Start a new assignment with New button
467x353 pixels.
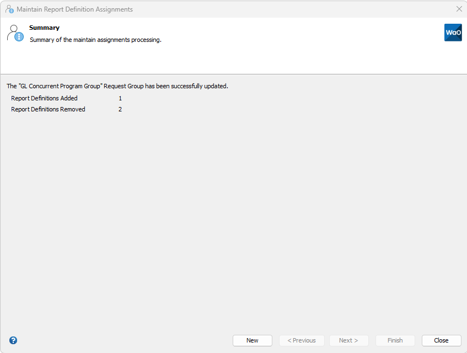[253, 340]
